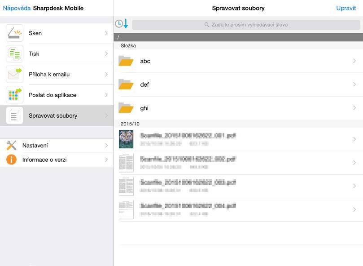Select the Tisk print icon
The height and width of the screenshot is (266, 363).
pos(15,53)
